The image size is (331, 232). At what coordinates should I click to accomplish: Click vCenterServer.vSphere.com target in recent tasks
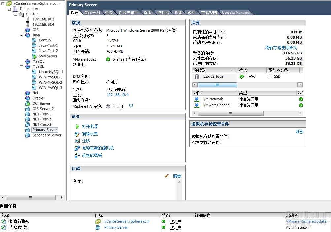(126, 221)
